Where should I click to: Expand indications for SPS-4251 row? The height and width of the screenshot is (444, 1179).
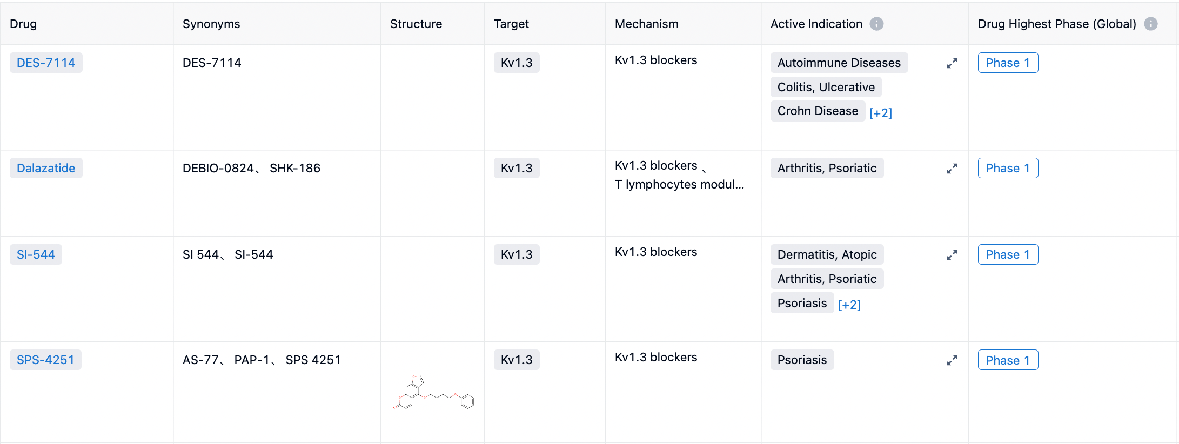click(952, 360)
